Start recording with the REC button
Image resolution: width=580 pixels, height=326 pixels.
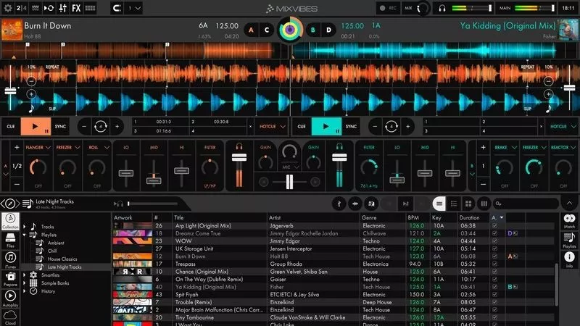click(x=389, y=8)
